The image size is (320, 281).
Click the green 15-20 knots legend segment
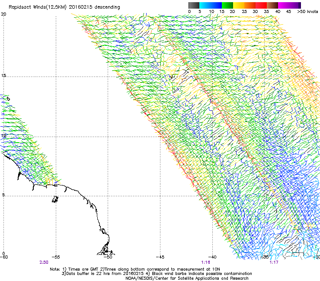click(x=227, y=5)
